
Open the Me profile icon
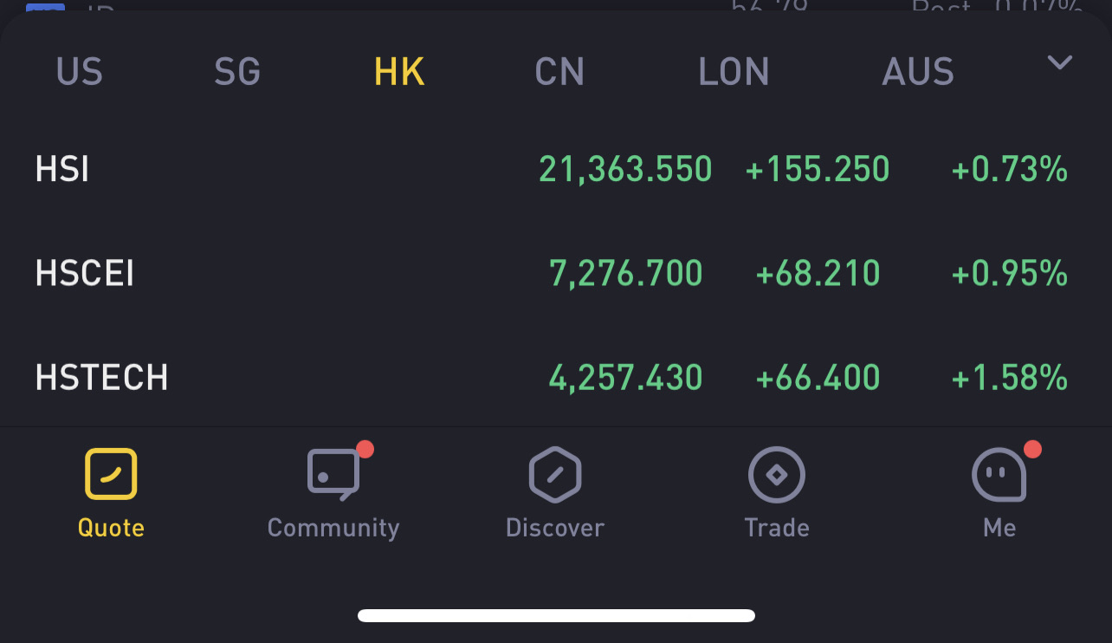999,474
